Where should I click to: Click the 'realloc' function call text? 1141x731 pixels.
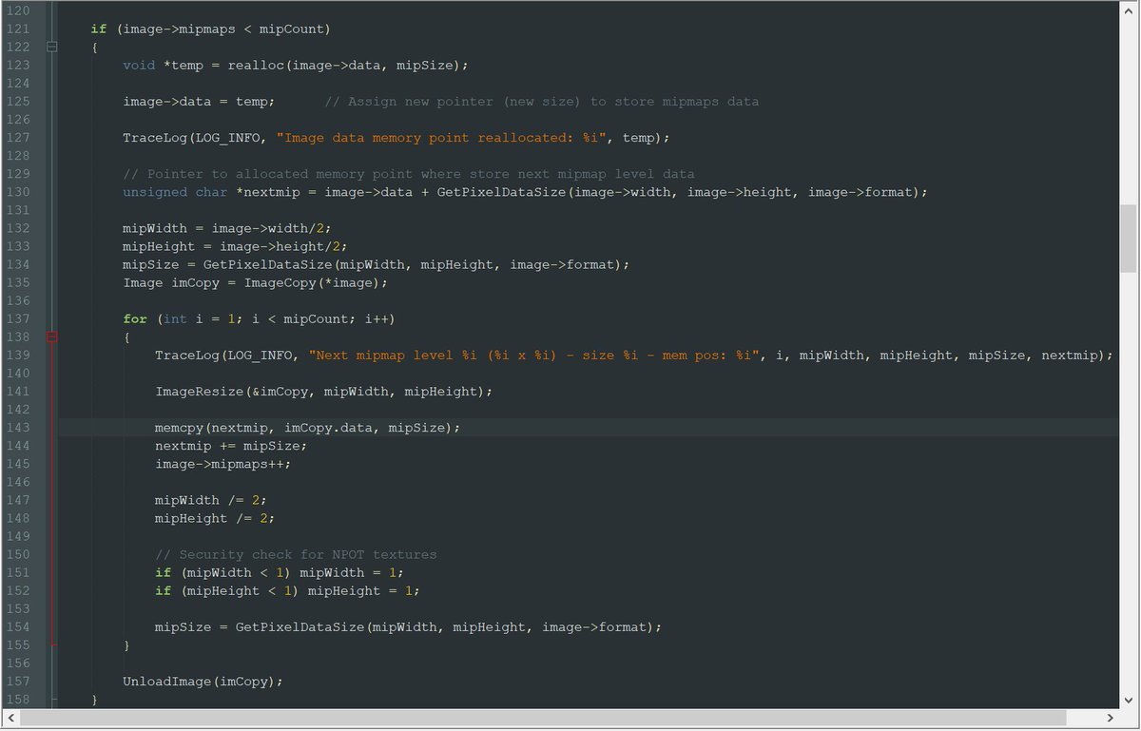coord(256,65)
